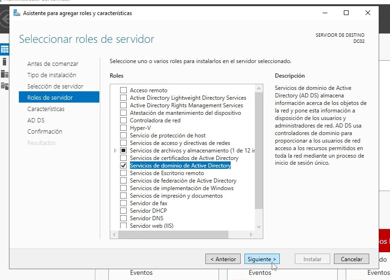Close the add roles wizard window
390x280 pixels.
368,13
